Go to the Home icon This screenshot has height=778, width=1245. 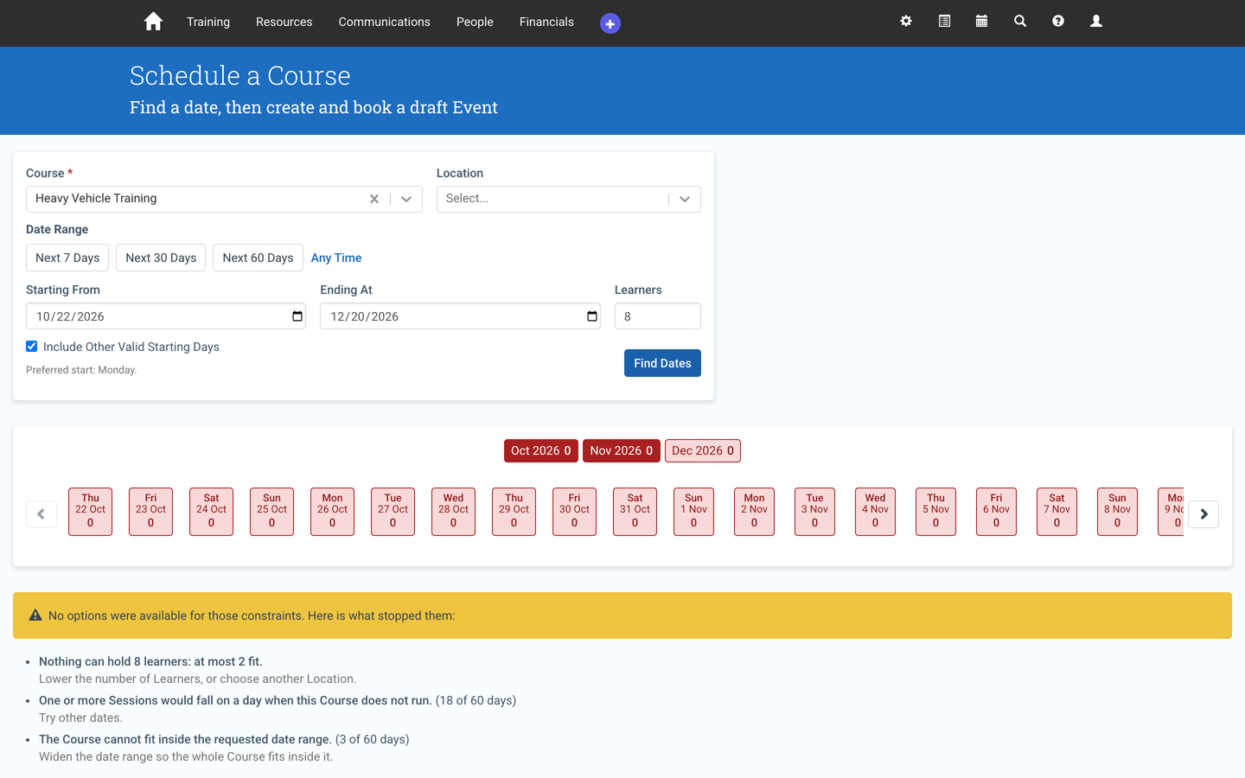[x=153, y=22]
